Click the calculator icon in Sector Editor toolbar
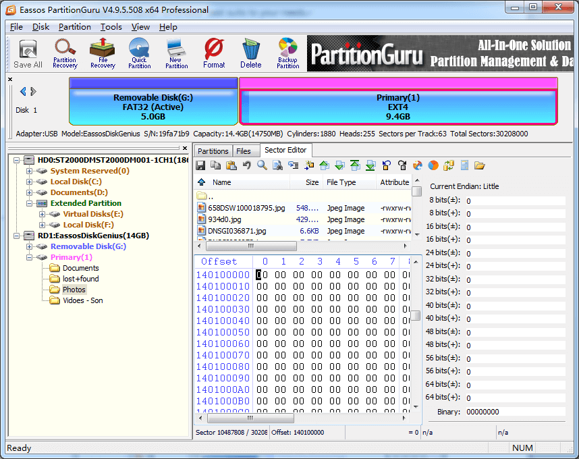This screenshot has width=579, height=459. tap(464, 165)
